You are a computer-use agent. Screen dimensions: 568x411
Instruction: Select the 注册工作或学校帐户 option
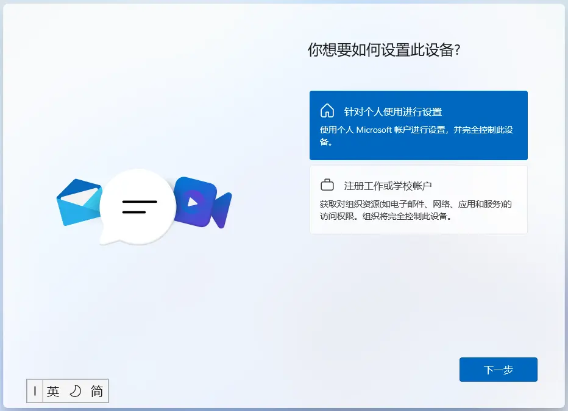pyautogui.click(x=418, y=200)
